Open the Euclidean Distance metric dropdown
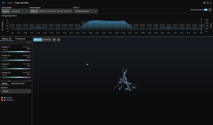 point(86,11)
